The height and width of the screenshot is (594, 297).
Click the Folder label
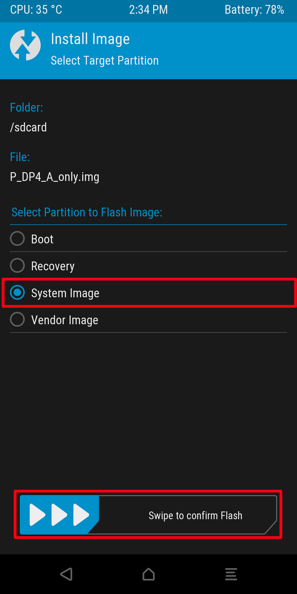[26, 108]
